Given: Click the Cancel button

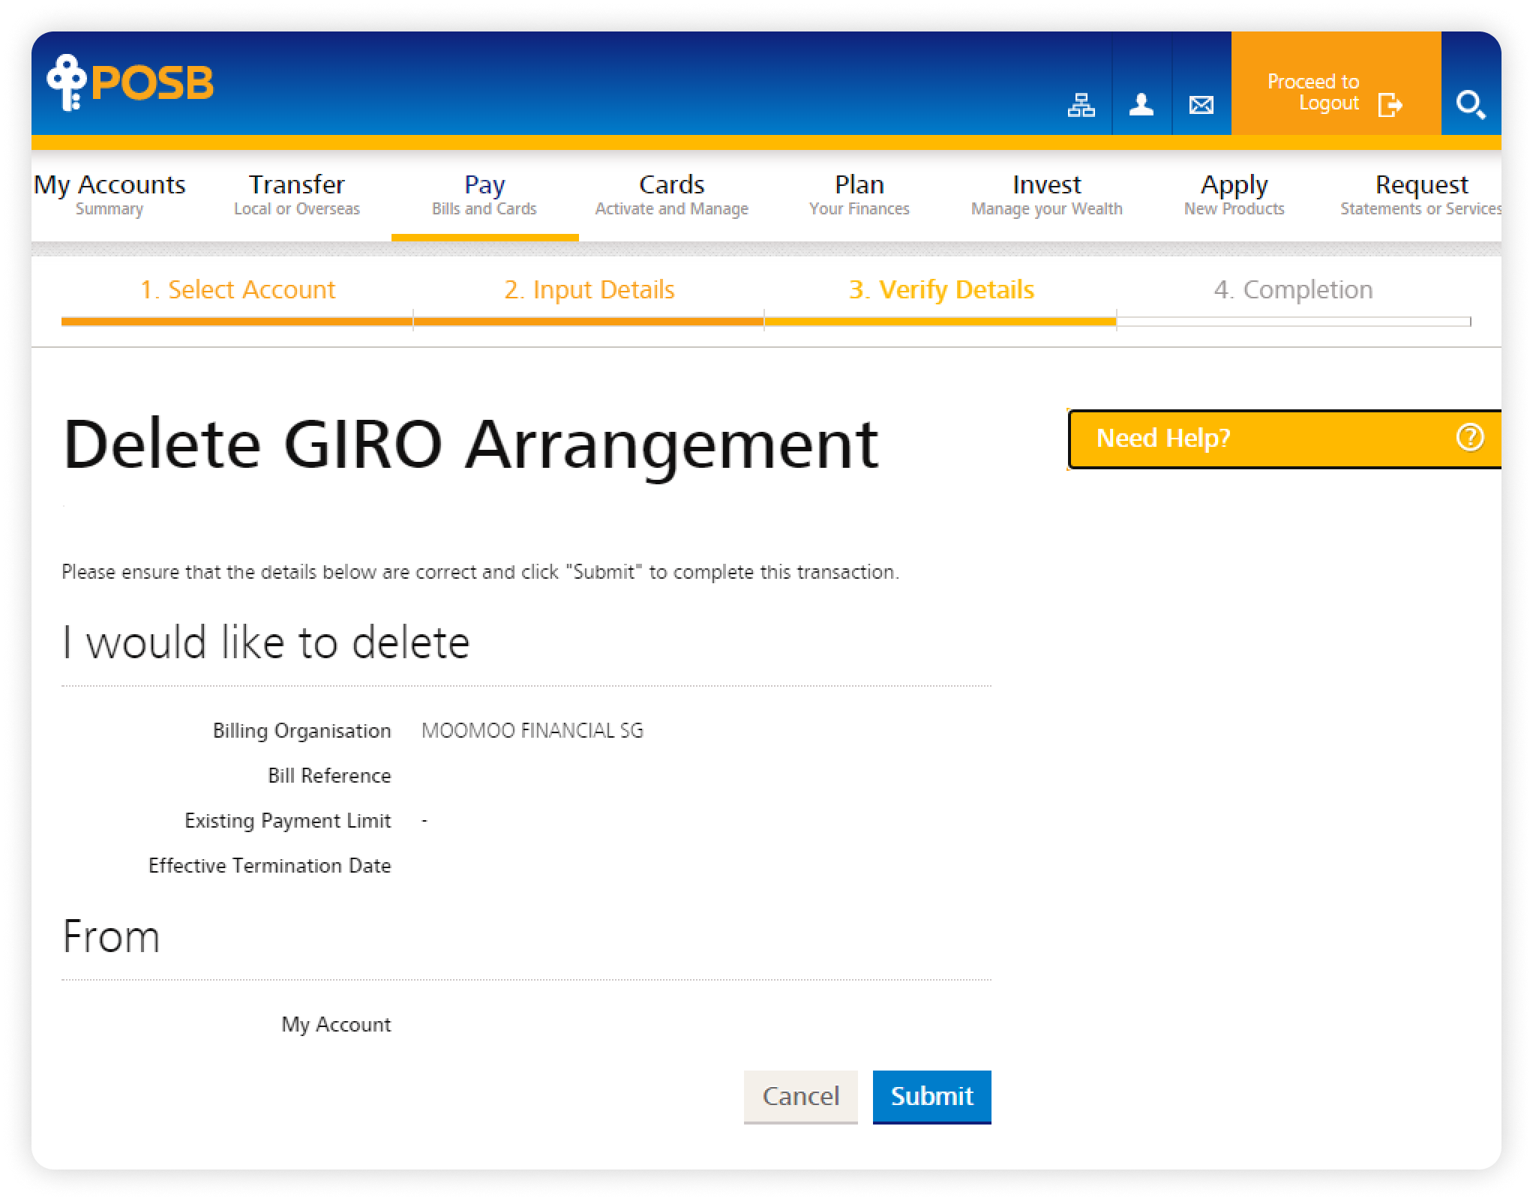Looking at the screenshot, I should [800, 1097].
